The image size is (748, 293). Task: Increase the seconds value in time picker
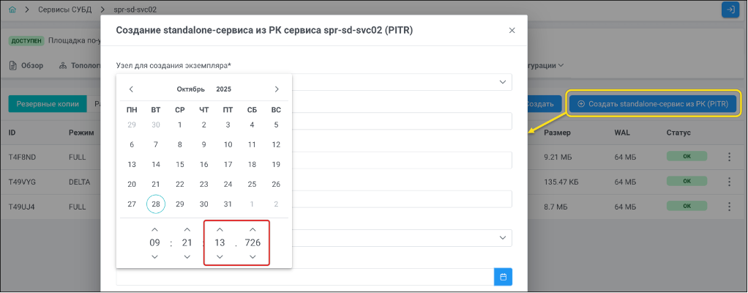point(220,229)
